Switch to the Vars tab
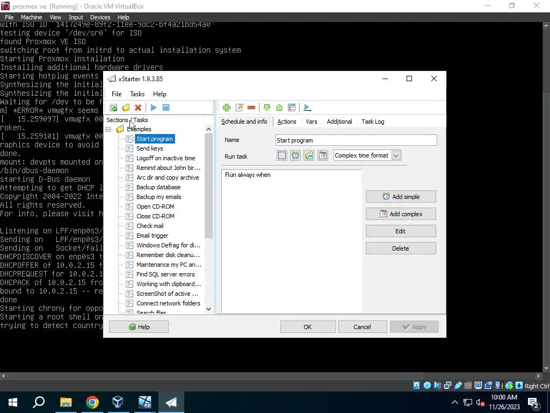This screenshot has height=413, width=550. (311, 122)
